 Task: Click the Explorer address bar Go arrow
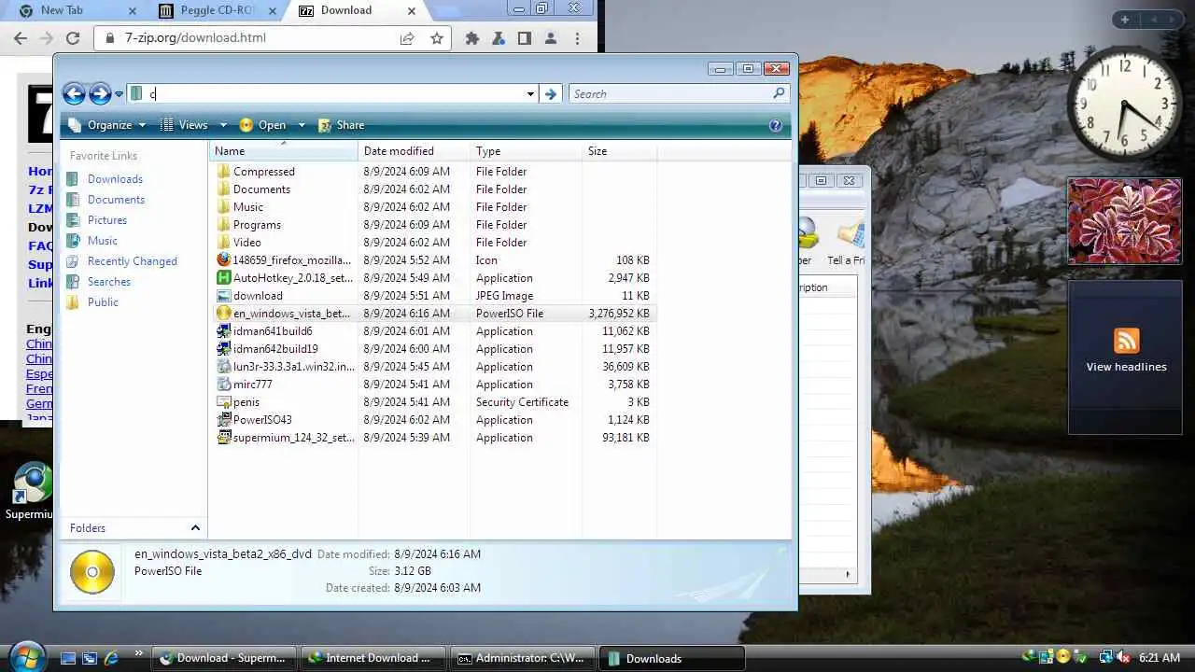551,94
